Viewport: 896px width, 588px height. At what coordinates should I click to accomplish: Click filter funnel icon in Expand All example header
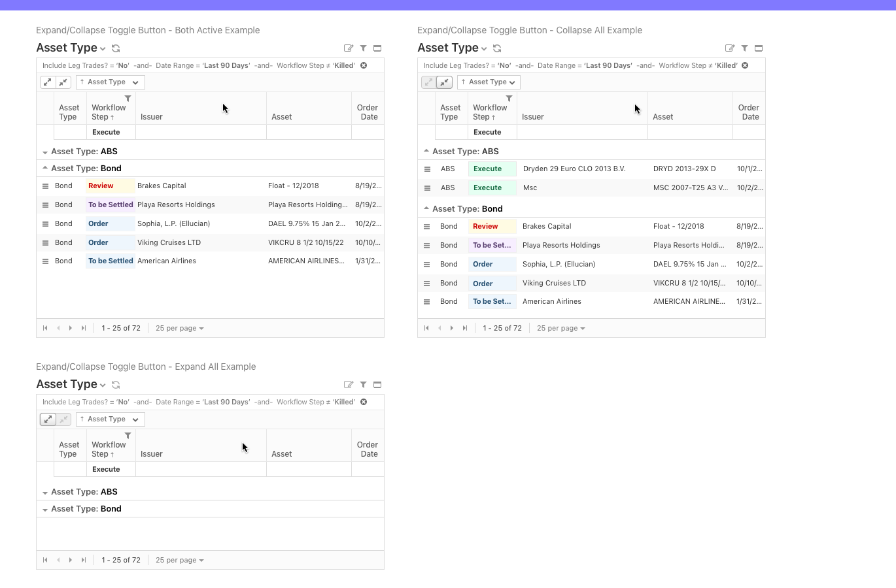[x=363, y=385]
